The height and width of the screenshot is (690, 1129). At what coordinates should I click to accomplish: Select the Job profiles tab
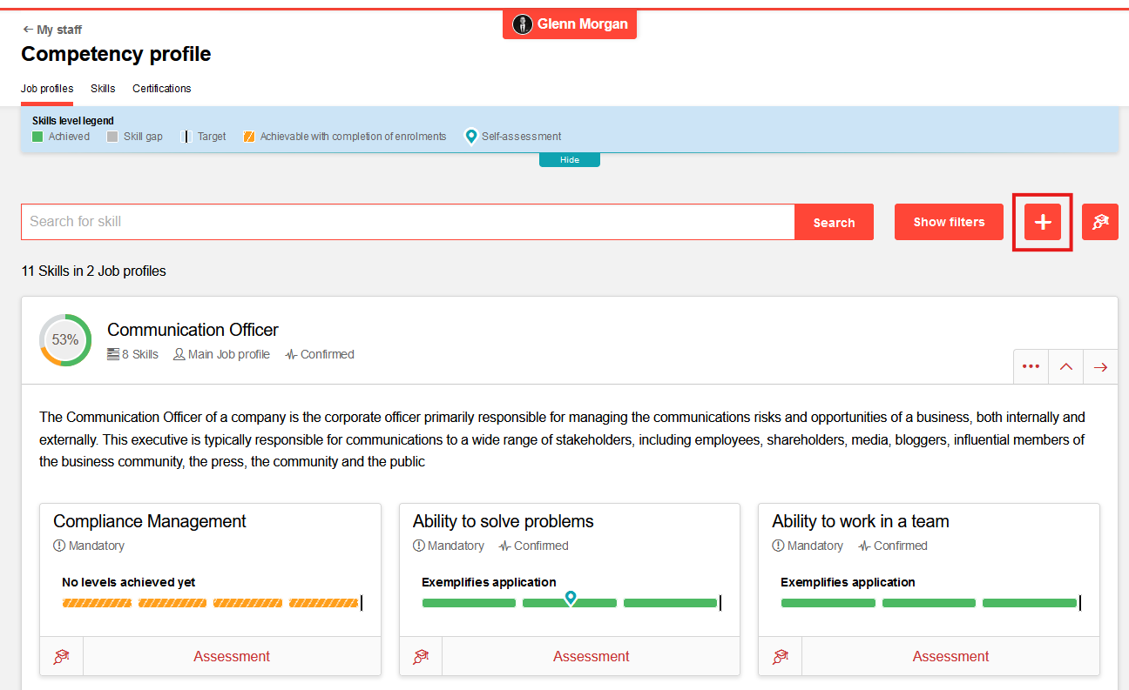pos(47,89)
